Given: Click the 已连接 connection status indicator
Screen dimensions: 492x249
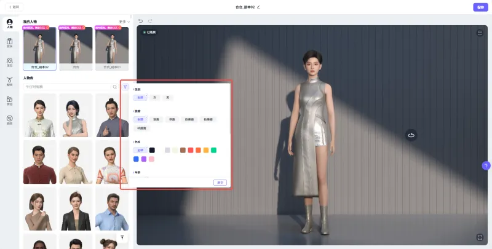Looking at the screenshot, I should coord(149,33).
